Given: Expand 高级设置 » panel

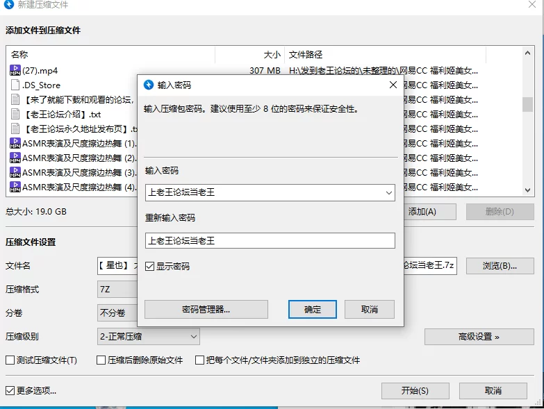Looking at the screenshot, I should (x=479, y=337).
